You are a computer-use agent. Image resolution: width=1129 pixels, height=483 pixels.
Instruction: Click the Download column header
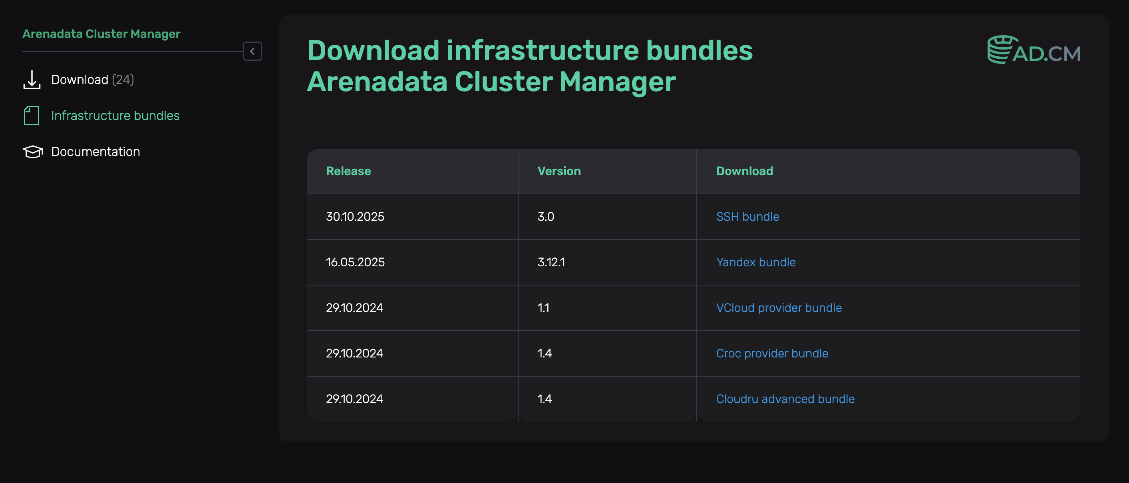[x=744, y=171]
